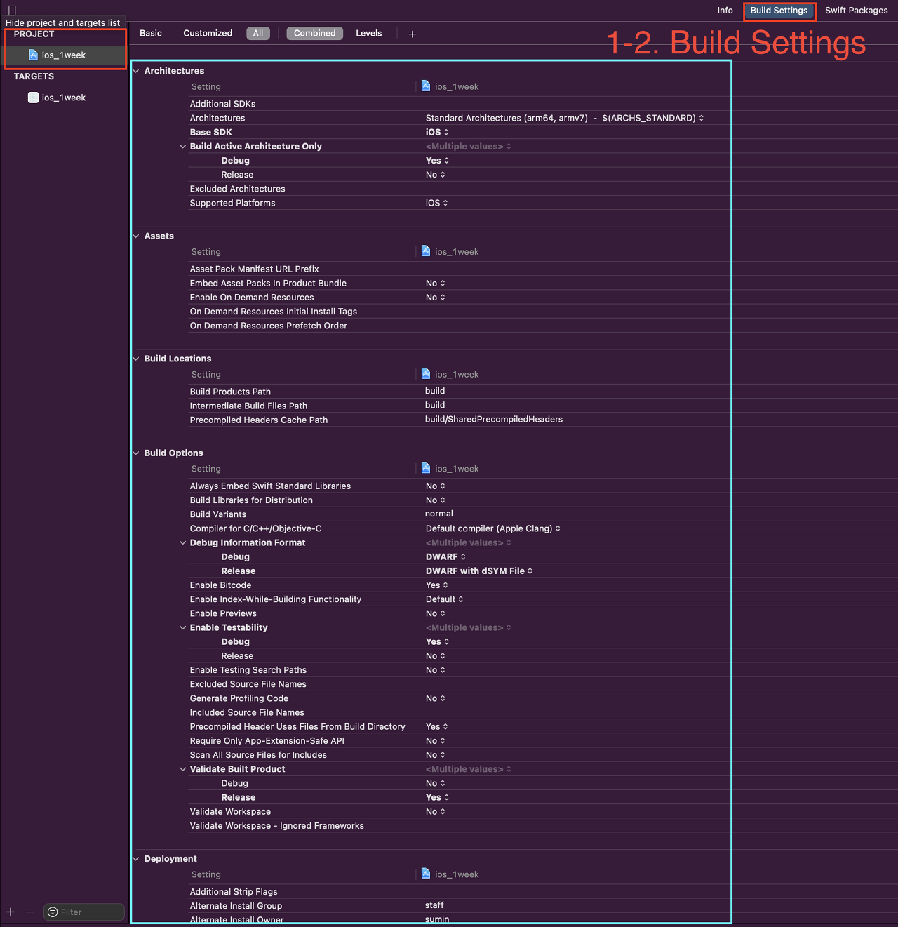Change Debug Information Format Release value
Viewport: 898px width, 927px height.
click(x=479, y=571)
